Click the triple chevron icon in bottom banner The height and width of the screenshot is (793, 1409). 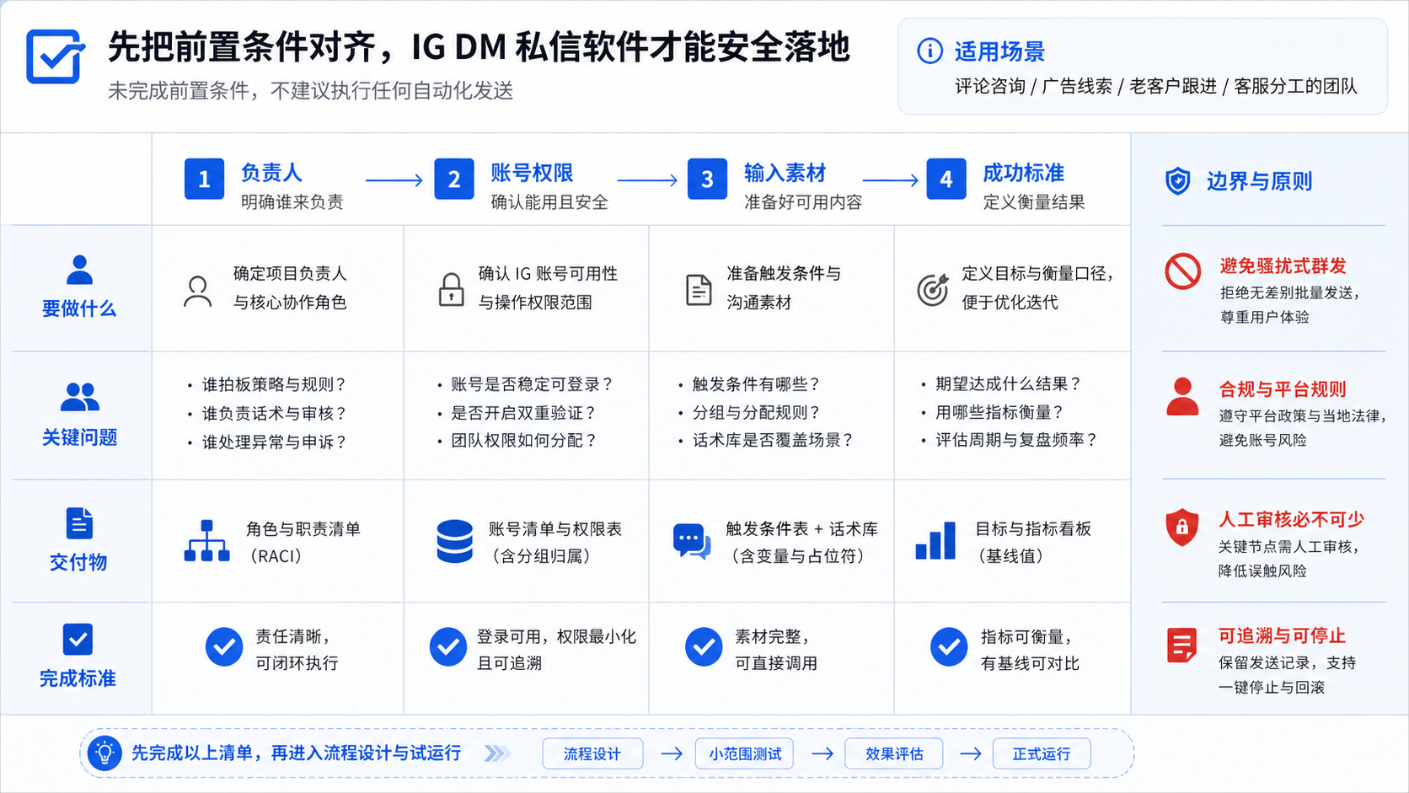coord(497,753)
